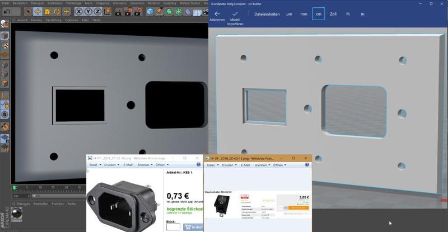Viewport: 448px width, 232px height.
Task: Open the viewport Kamera menu
Action: coord(36,20)
